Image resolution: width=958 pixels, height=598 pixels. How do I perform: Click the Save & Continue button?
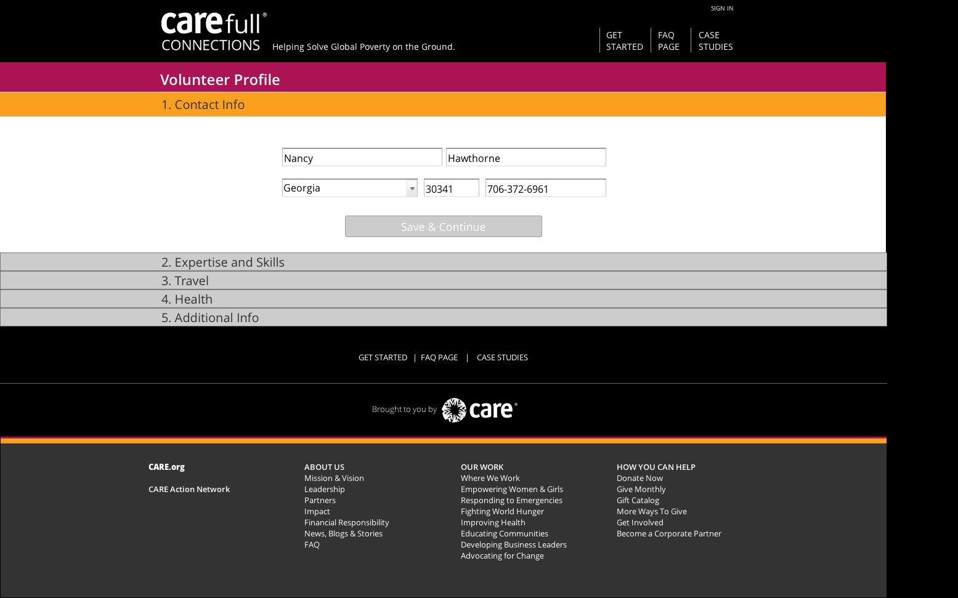pos(444,227)
